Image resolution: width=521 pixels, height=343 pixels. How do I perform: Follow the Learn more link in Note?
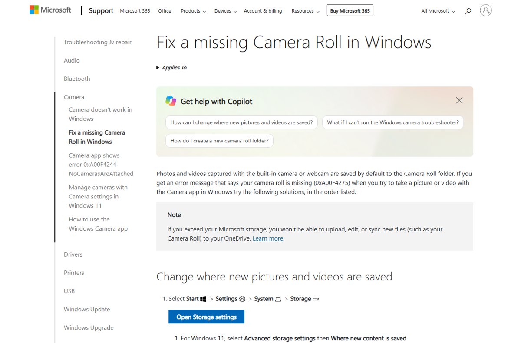pos(268,238)
